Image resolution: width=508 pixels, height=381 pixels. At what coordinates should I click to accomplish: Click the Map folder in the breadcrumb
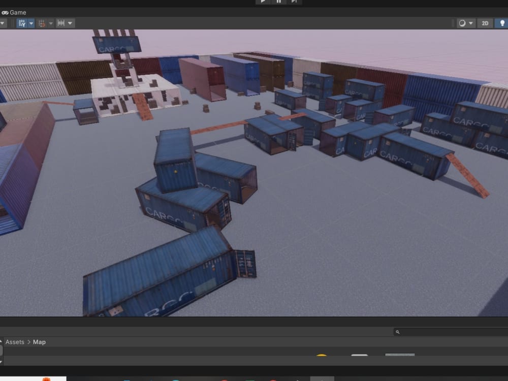pos(39,342)
